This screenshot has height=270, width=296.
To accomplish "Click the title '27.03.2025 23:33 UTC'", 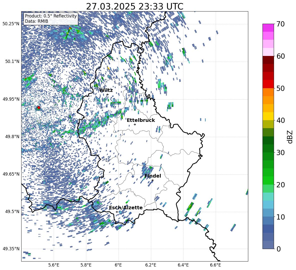I will (134, 6).
